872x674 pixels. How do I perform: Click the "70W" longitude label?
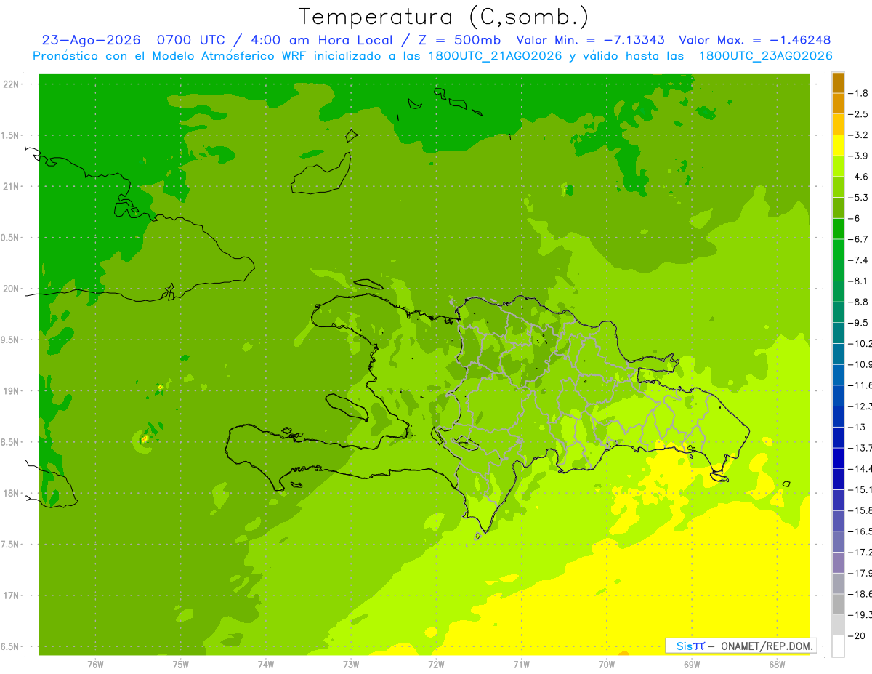click(x=607, y=665)
